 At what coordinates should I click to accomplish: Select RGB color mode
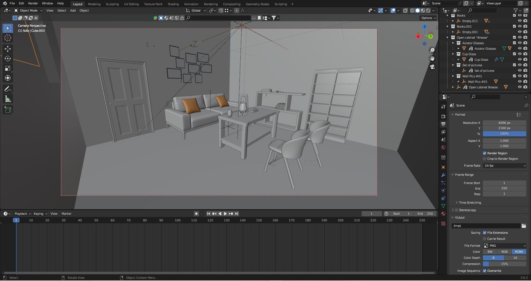pyautogui.click(x=504, y=252)
